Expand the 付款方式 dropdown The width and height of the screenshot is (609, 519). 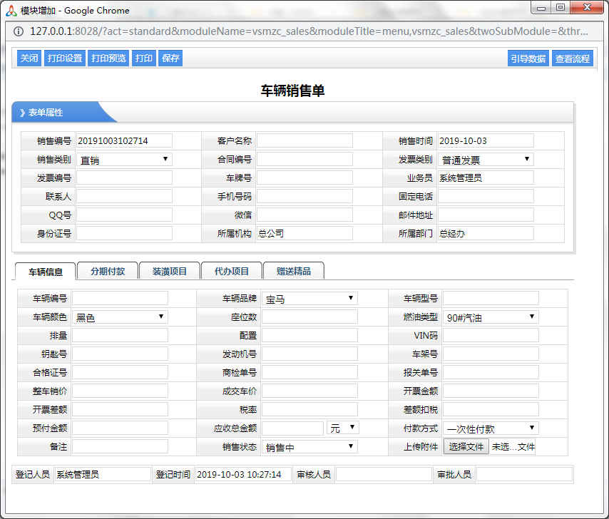point(491,428)
